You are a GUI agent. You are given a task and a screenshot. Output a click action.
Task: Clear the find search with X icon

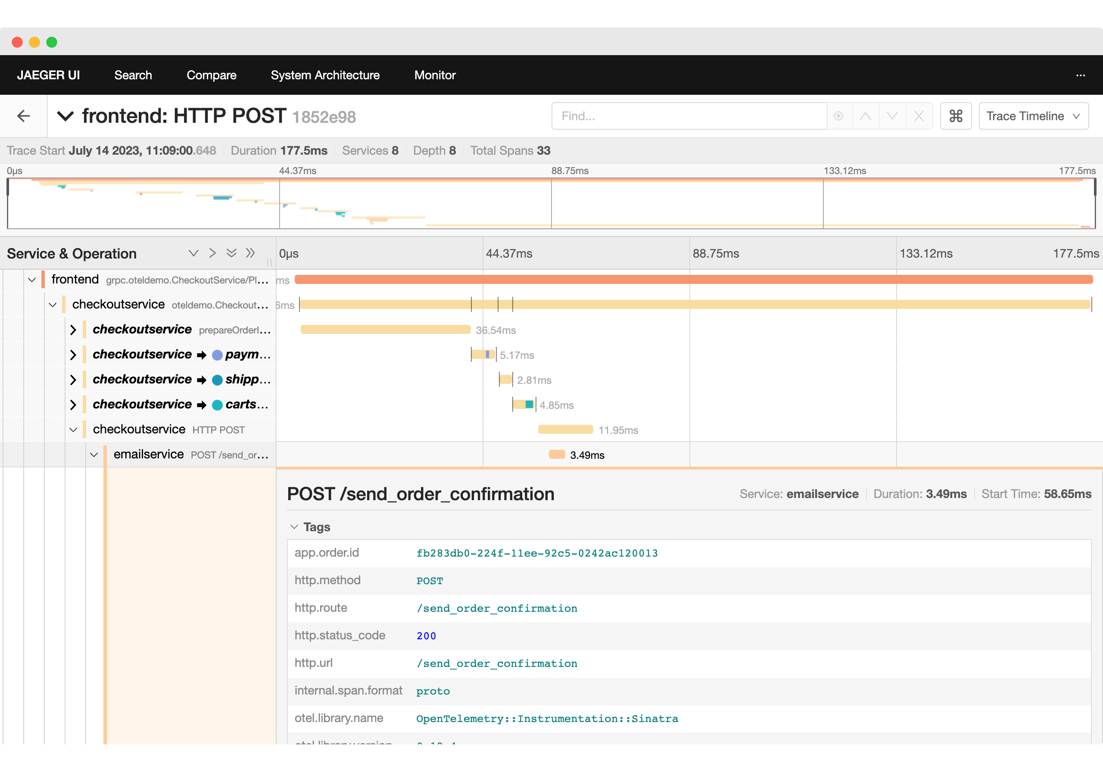point(919,116)
